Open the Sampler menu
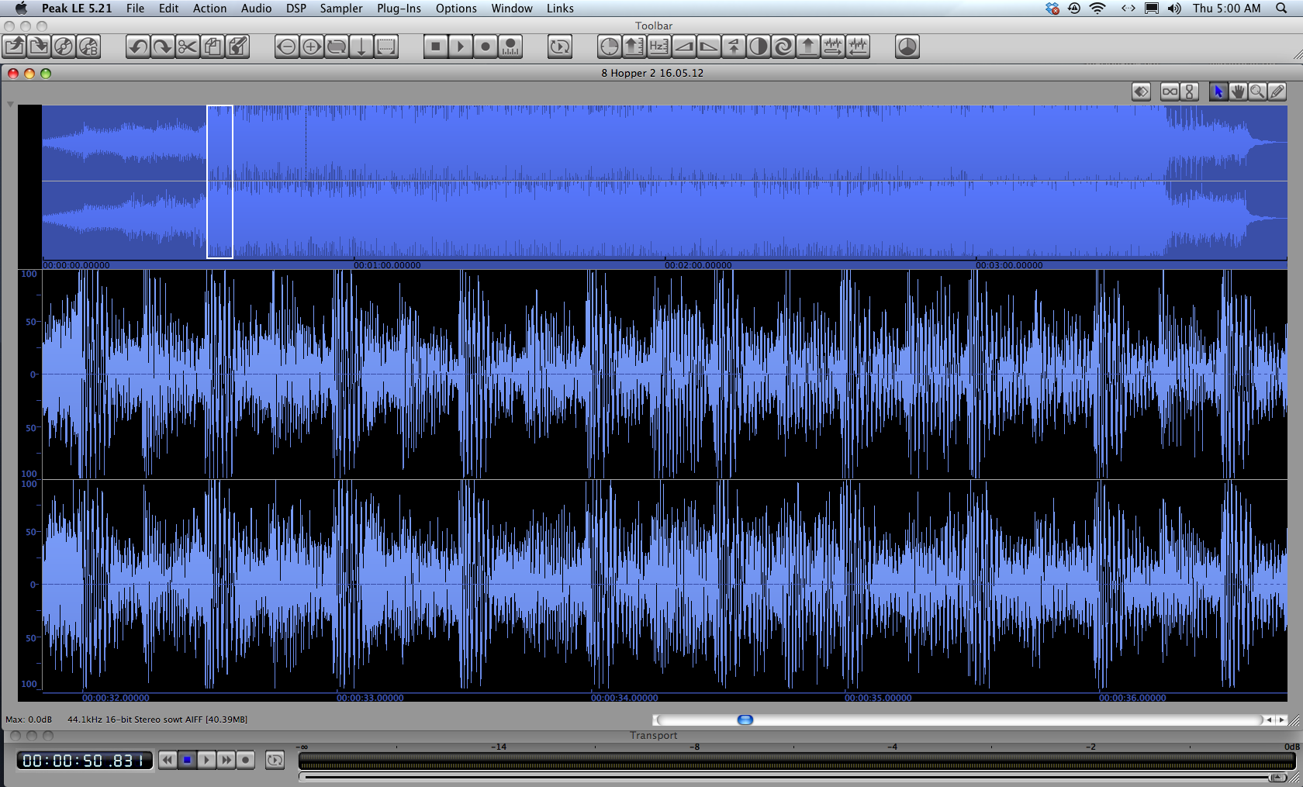Image resolution: width=1303 pixels, height=787 pixels. (x=341, y=9)
